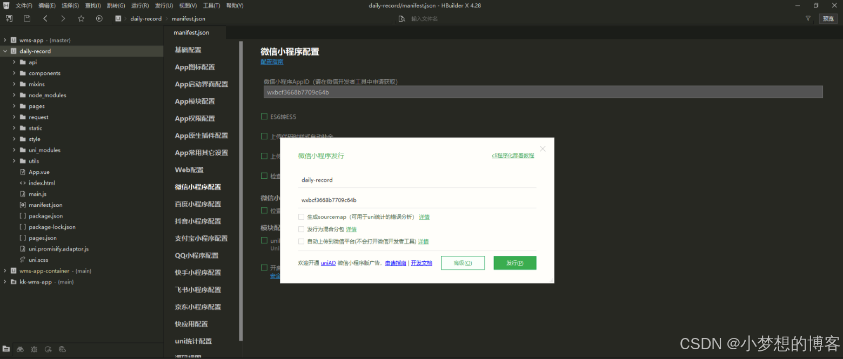Click the save file toolbar icon
843x359 pixels.
[27, 18]
